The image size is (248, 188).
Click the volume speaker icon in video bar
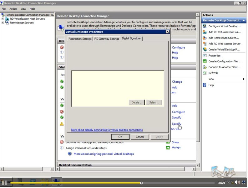pyautogui.click(x=237, y=182)
